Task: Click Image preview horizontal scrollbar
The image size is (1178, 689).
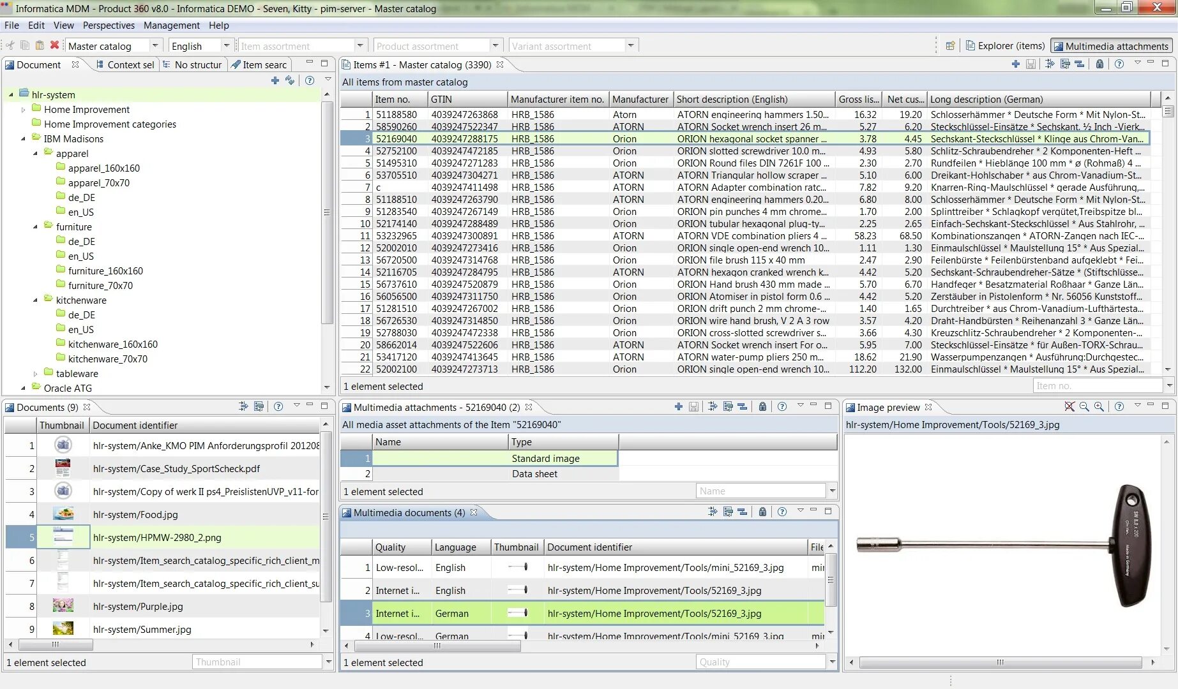Action: (x=1001, y=662)
